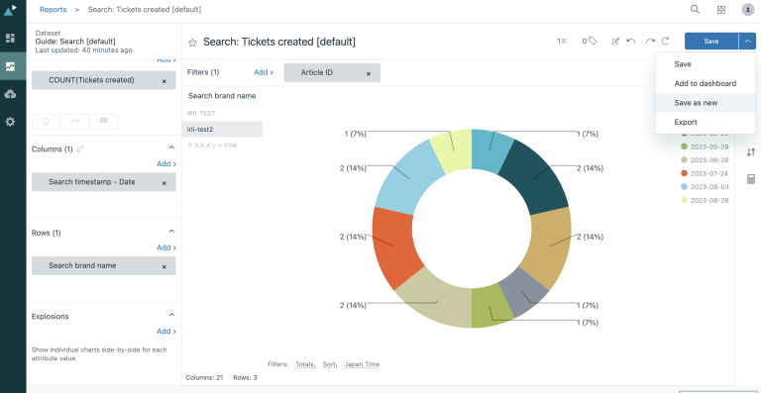Screen dimensions: 761x393
Task: Open the dashboards sidebar icon
Action: pyautogui.click(x=10, y=38)
